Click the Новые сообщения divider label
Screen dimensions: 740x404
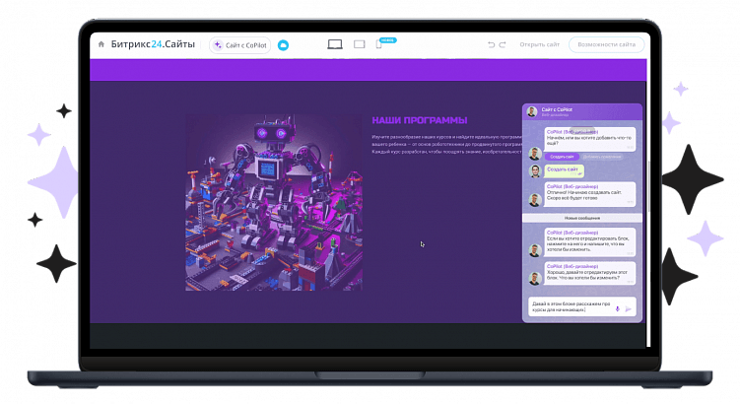582,218
